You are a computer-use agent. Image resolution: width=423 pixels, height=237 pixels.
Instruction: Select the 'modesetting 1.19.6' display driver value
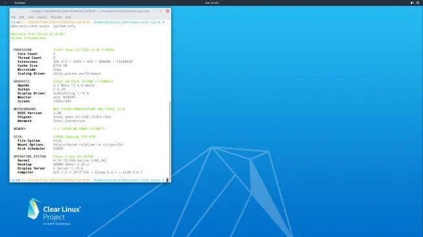pyautogui.click(x=71, y=94)
